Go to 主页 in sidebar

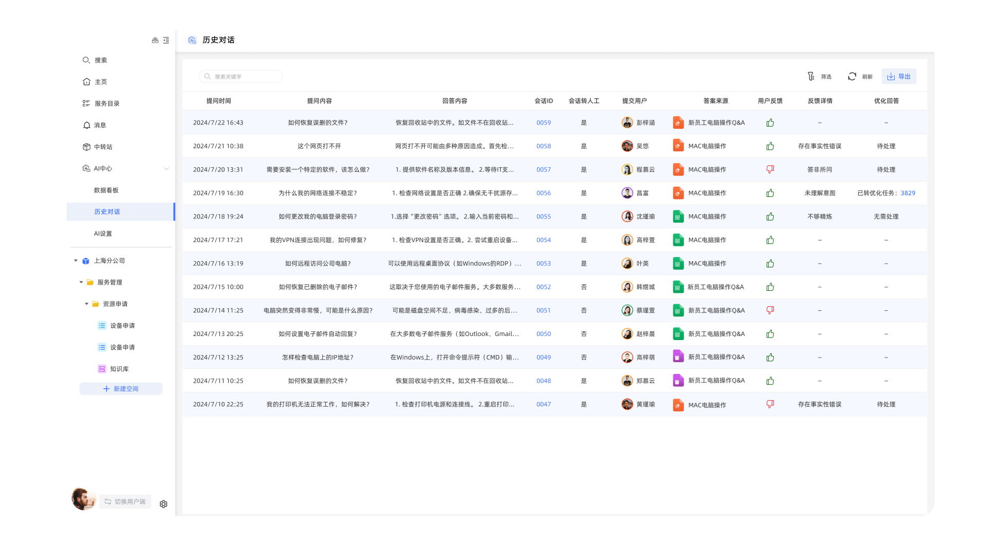pos(94,82)
